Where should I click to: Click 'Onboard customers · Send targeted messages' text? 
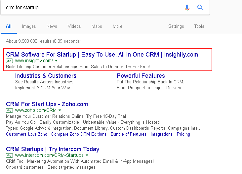(51, 167)
